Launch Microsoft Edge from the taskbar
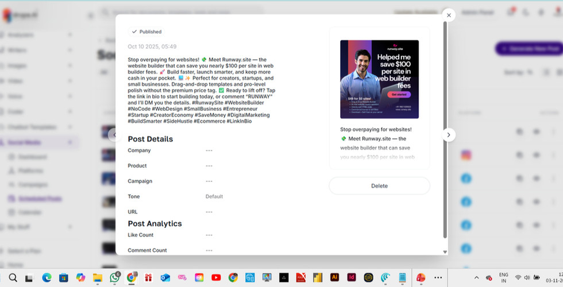 click(47, 278)
